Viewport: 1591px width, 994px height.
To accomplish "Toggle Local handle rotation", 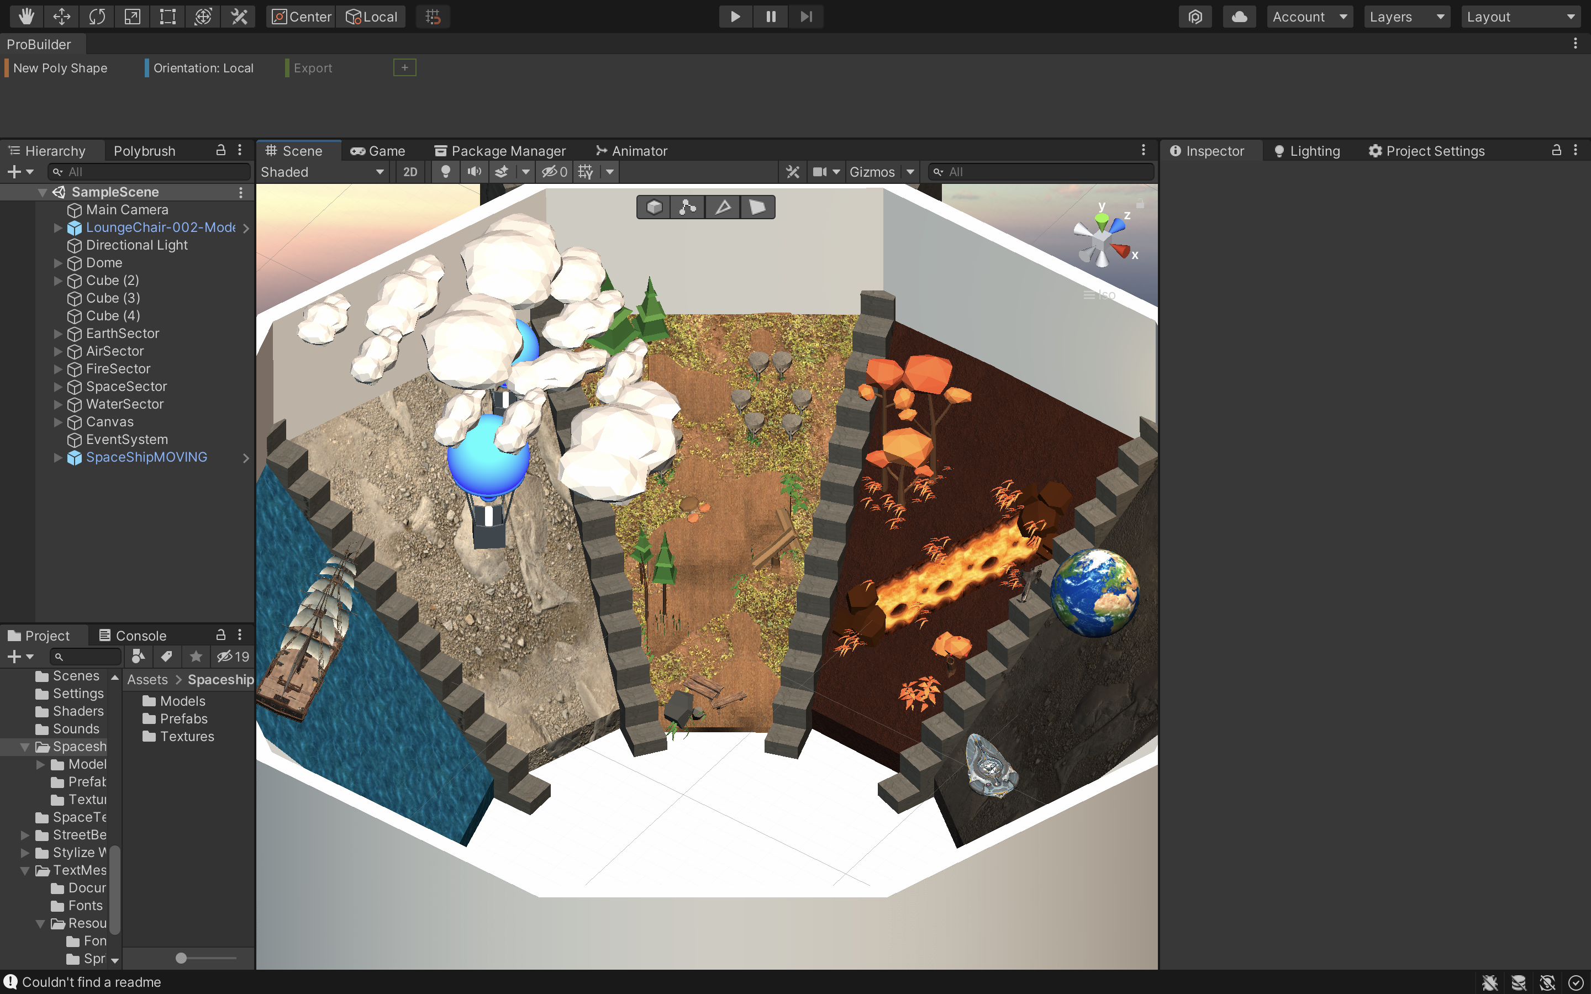I will click(371, 17).
